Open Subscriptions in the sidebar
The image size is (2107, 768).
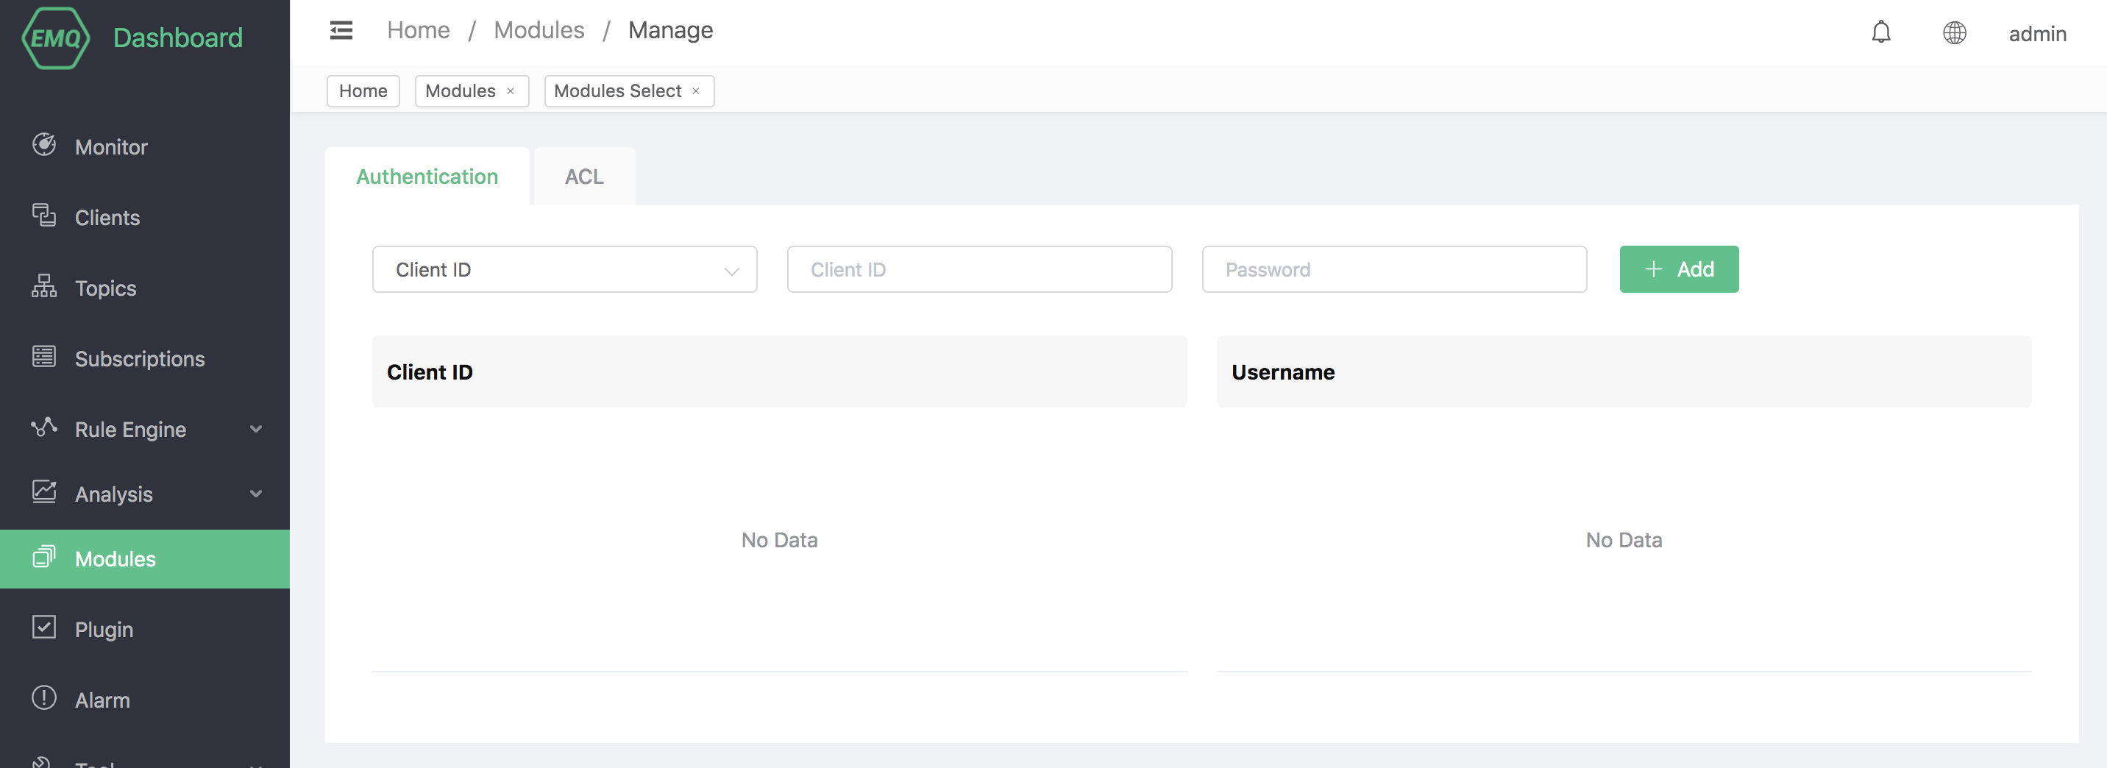click(x=139, y=358)
